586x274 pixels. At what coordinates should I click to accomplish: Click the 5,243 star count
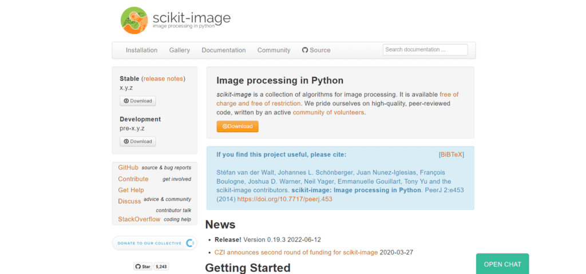coord(161,267)
